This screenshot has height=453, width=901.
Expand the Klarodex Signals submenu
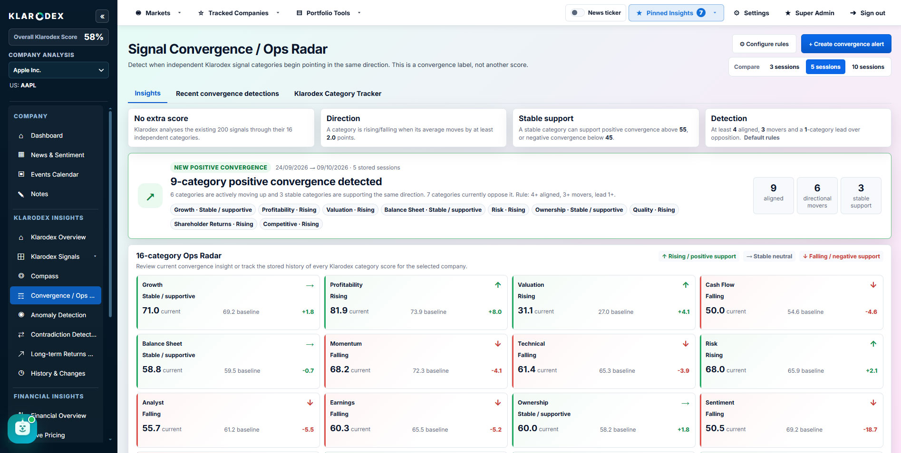pyautogui.click(x=56, y=256)
